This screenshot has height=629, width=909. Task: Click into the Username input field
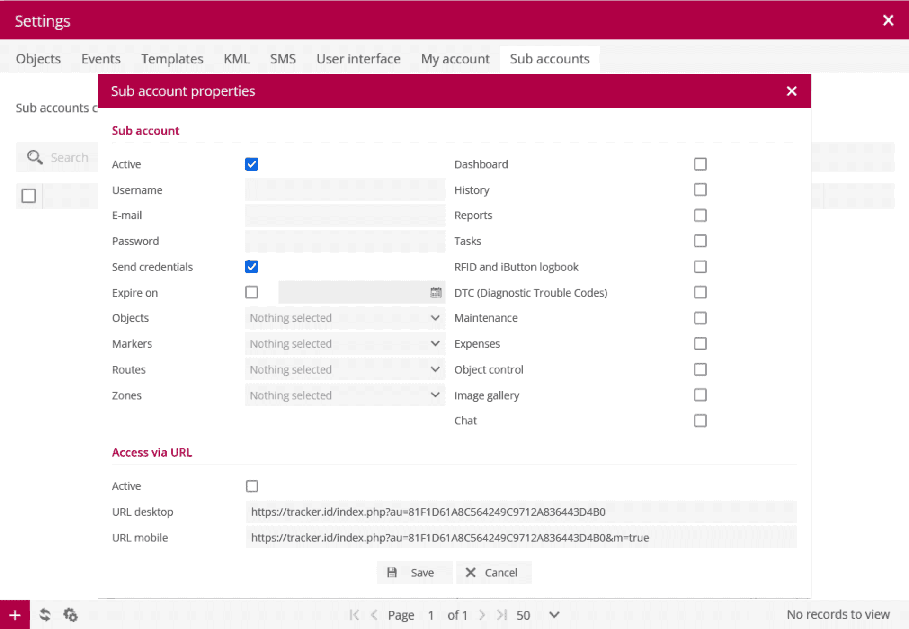(345, 190)
